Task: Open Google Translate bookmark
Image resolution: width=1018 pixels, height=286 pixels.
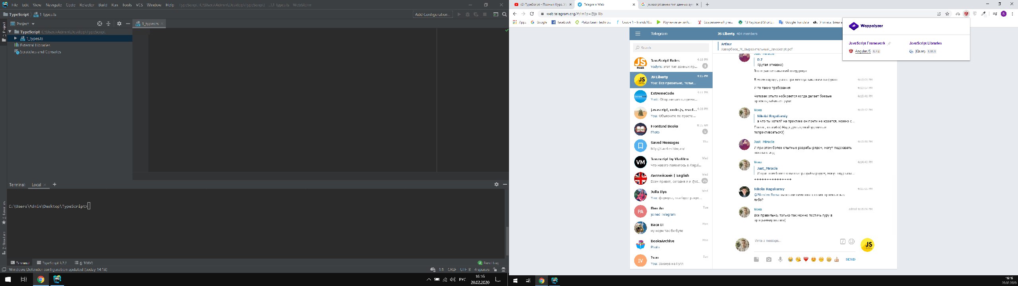Action: pos(794,22)
